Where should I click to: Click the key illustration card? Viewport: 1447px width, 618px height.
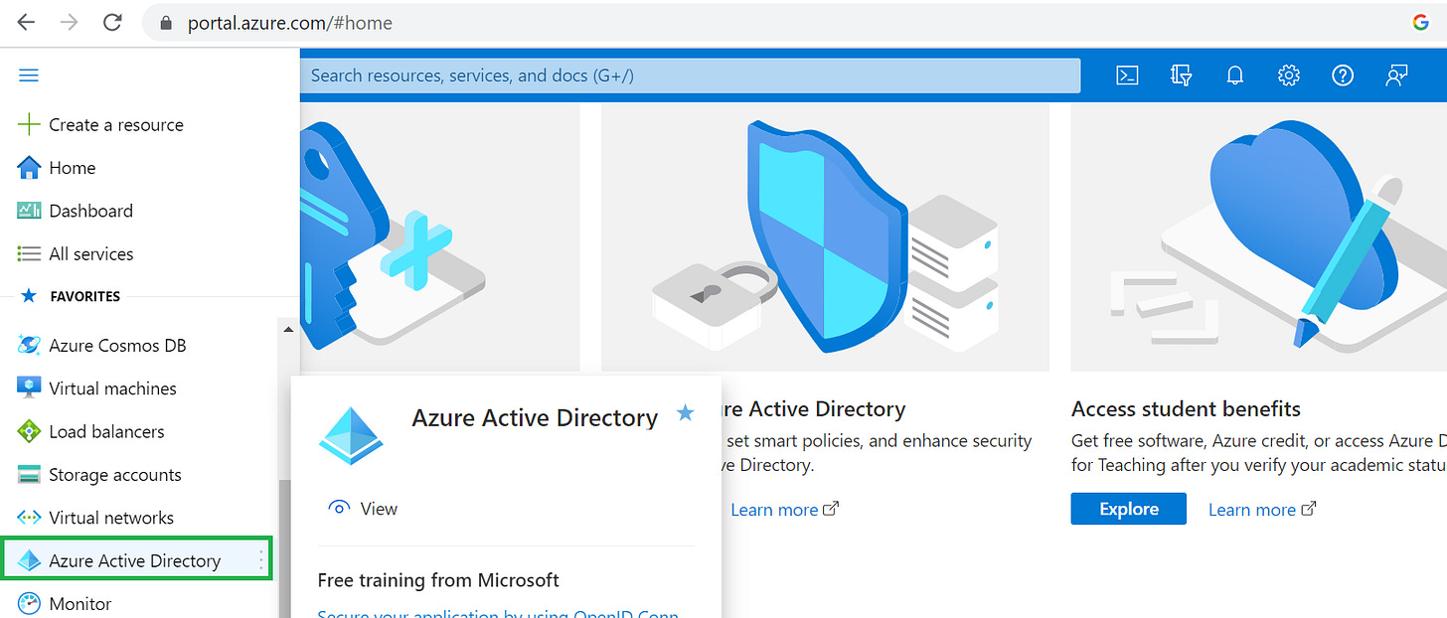439,236
